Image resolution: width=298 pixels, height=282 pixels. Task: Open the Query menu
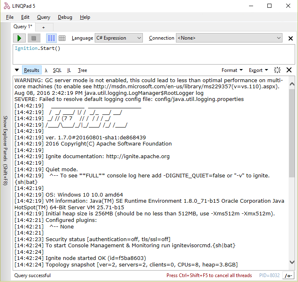[x=44, y=17]
